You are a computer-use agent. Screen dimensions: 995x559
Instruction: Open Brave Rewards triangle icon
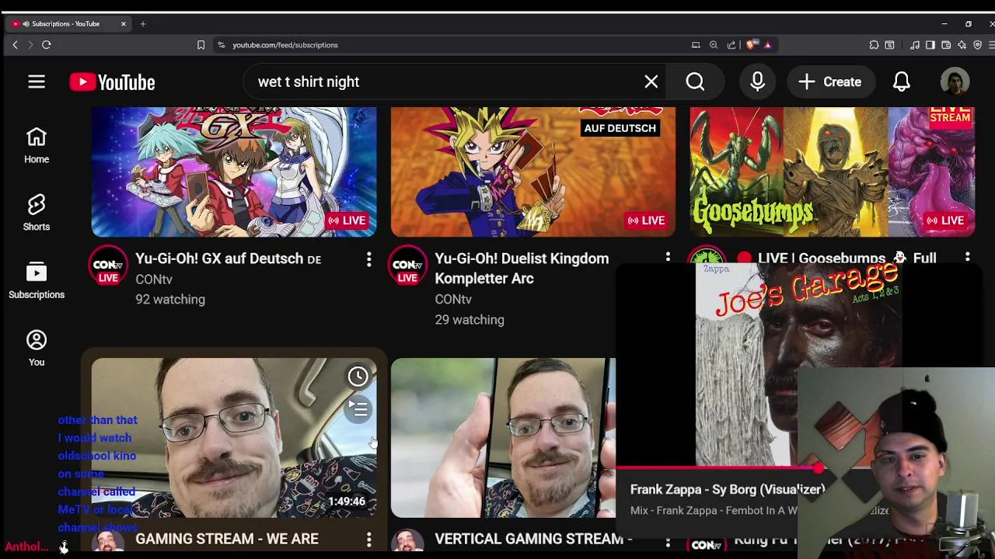pos(768,45)
